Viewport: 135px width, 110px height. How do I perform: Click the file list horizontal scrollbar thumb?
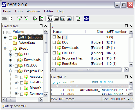coord(88,70)
